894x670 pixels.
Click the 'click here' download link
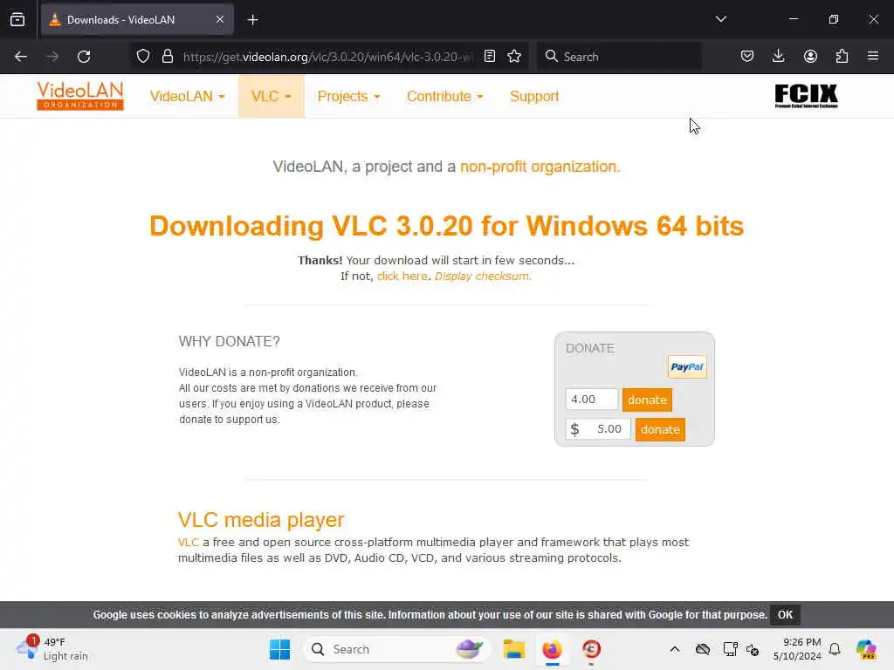[x=402, y=276]
